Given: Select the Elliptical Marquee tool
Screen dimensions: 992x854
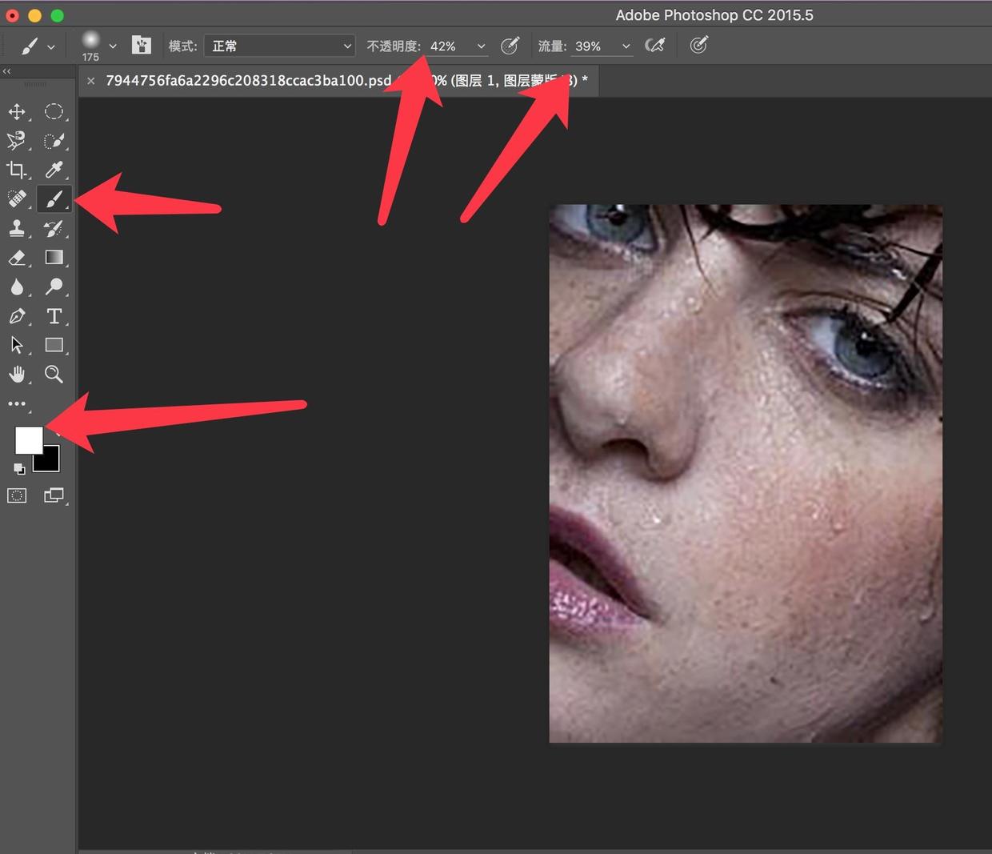Looking at the screenshot, I should [x=54, y=112].
